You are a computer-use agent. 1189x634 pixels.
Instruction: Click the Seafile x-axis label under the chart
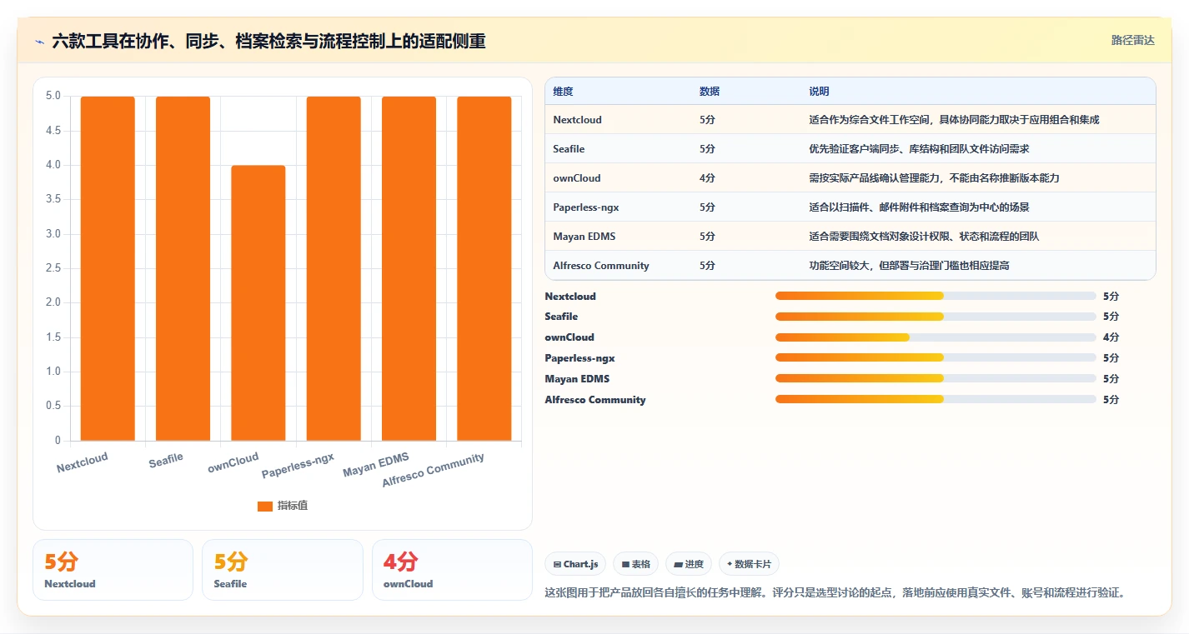click(166, 460)
